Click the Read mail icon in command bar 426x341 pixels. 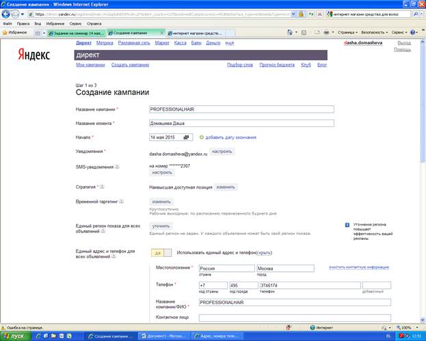[x=317, y=33]
